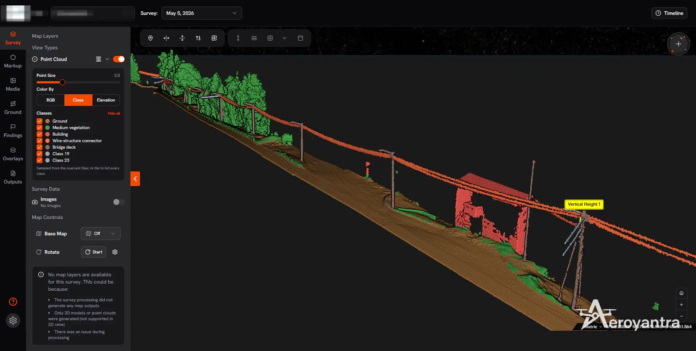This screenshot has width=696, height=351.
Task: Start the map rotation
Action: (x=94, y=252)
